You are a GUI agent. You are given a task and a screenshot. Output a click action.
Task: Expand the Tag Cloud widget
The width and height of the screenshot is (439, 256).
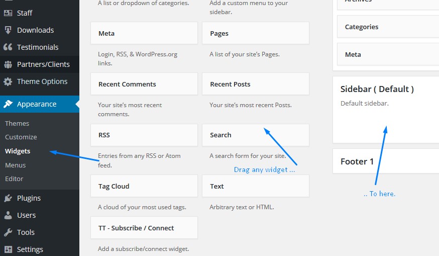(x=144, y=186)
